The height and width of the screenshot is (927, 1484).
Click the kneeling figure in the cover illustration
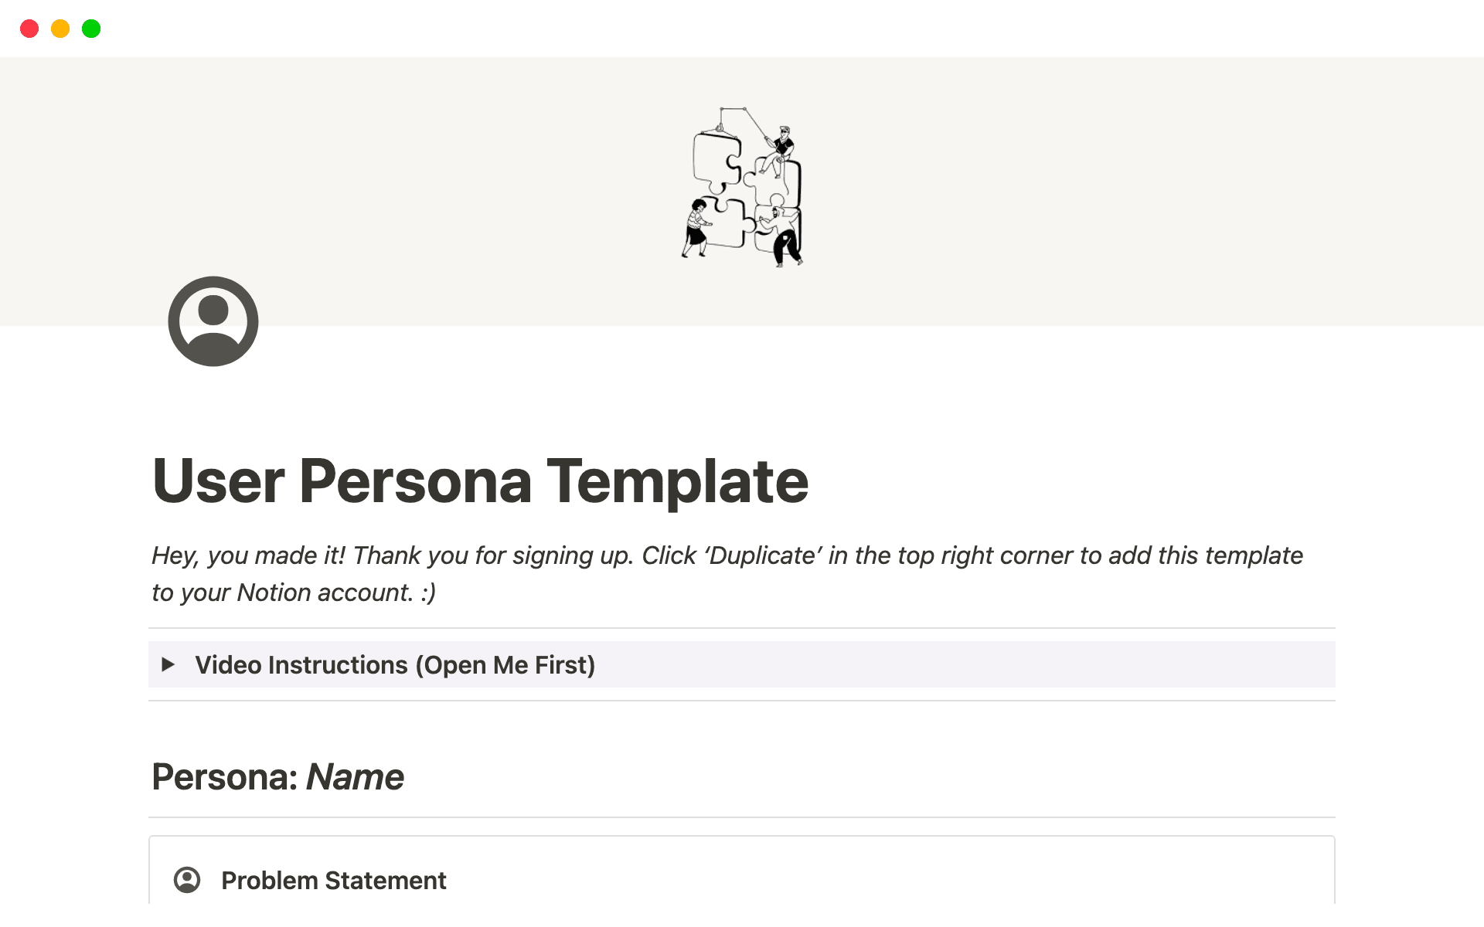pyautogui.click(x=785, y=236)
